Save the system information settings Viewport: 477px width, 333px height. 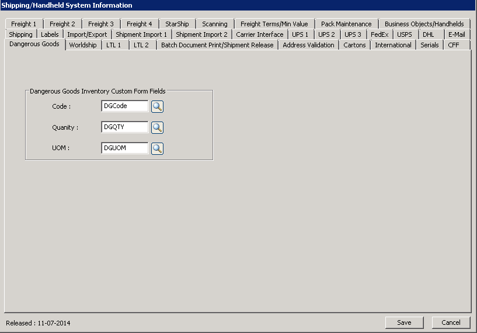[x=404, y=322]
